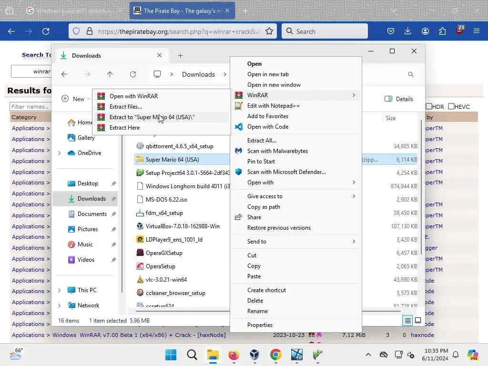Screen dimensions: 488x366
Task: Open the Firefox hamburger menu
Action: [477, 31]
